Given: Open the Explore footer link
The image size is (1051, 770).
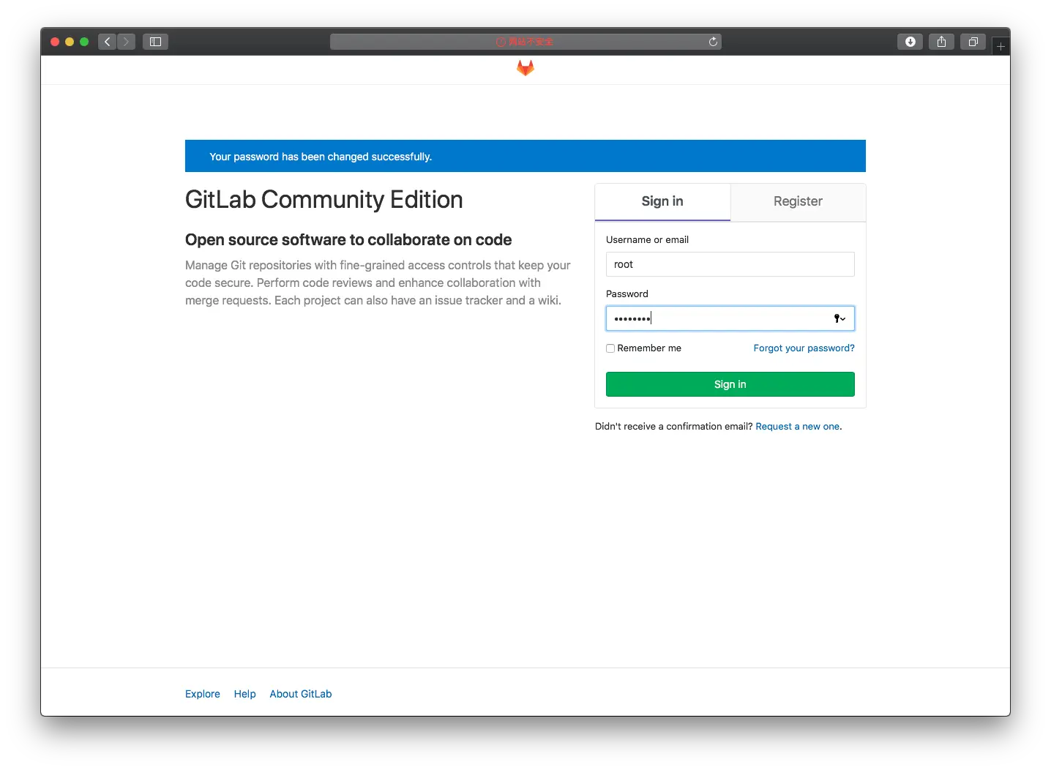Looking at the screenshot, I should pos(203,694).
